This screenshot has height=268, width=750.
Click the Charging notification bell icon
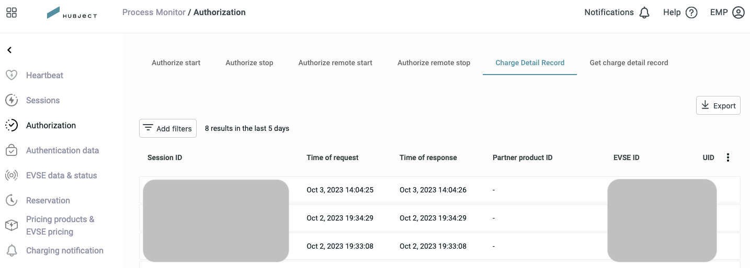point(12,250)
